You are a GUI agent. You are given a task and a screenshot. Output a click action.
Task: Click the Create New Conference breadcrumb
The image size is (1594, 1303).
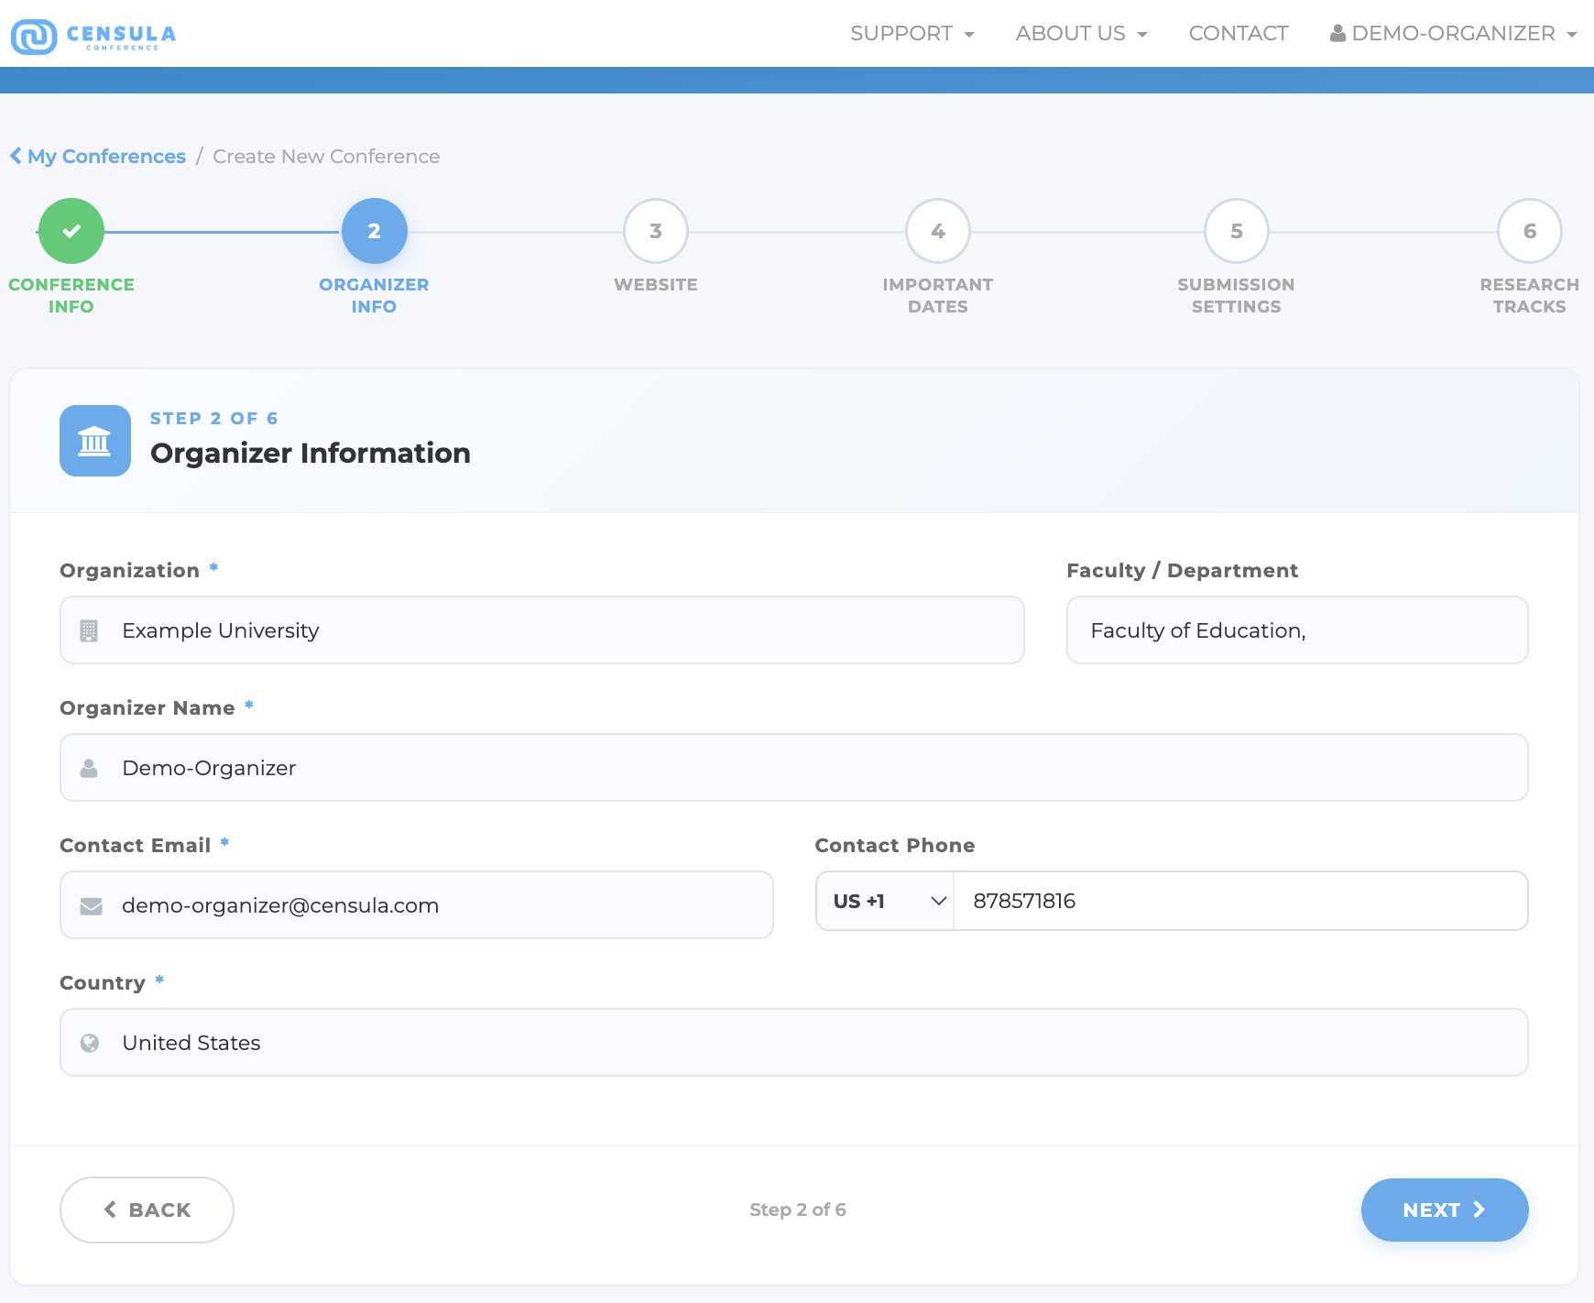(x=326, y=157)
